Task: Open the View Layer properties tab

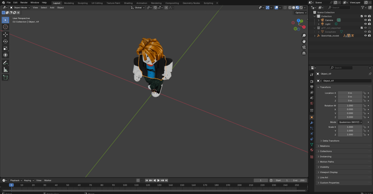Action: [x=312, y=92]
